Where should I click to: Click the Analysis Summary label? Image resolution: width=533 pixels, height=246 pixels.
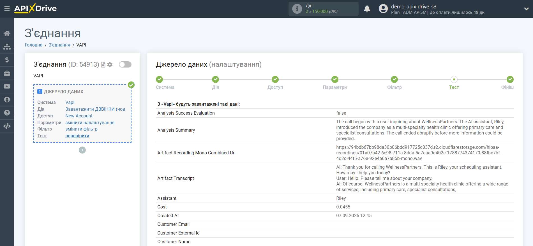click(176, 130)
